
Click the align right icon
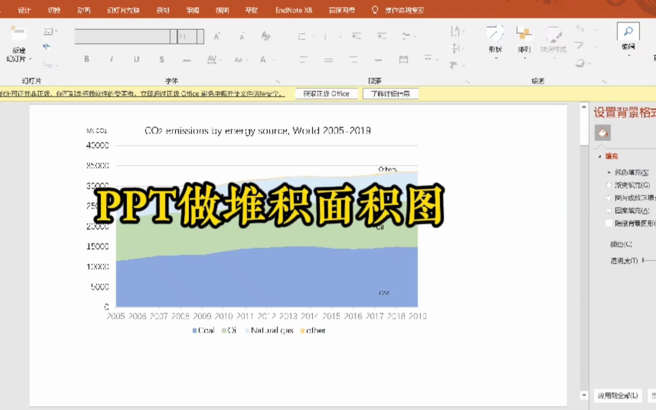point(354,60)
